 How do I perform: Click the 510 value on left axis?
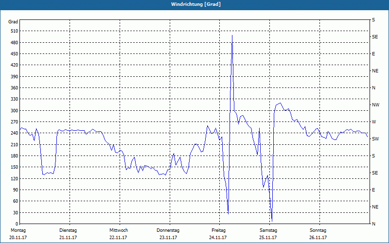pyautogui.click(x=15, y=31)
